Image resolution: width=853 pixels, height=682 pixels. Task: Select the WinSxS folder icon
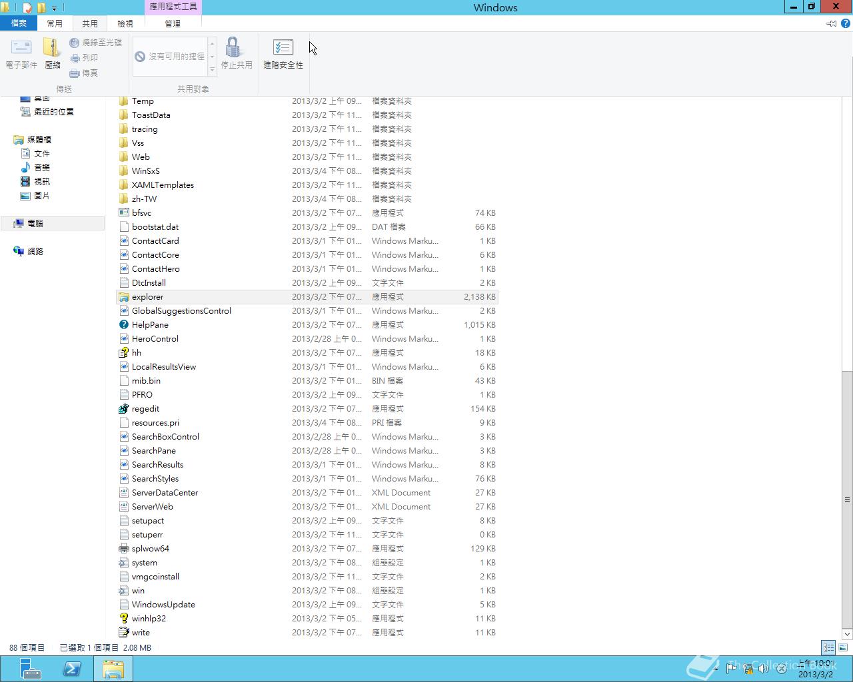coord(123,171)
